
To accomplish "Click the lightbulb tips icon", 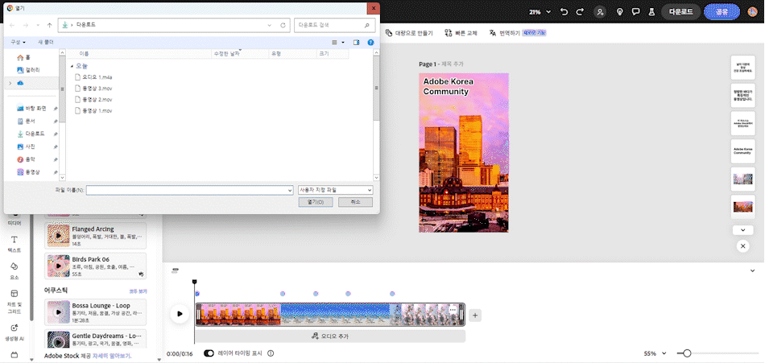I will coord(619,12).
